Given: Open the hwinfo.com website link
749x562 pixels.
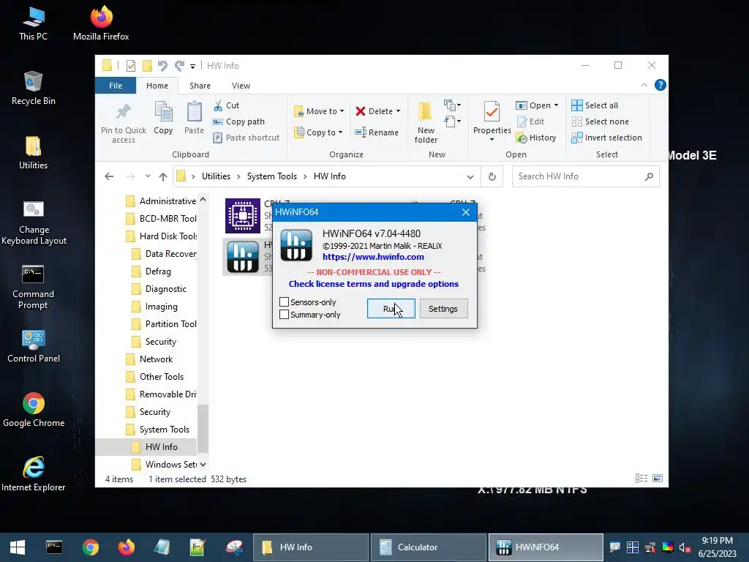Looking at the screenshot, I should 373,257.
